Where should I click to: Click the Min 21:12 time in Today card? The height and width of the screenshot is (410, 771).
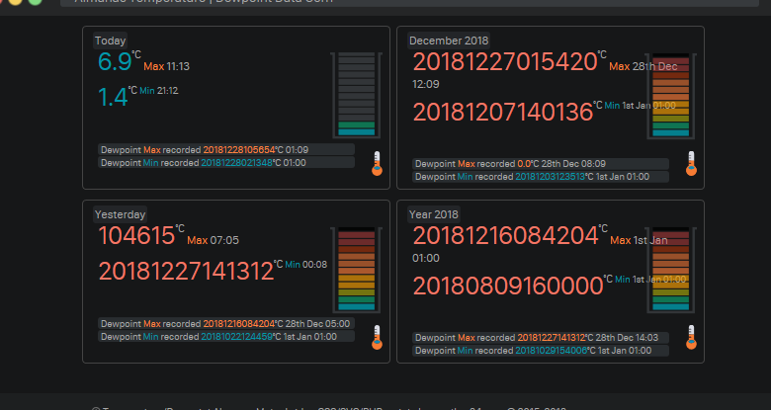159,91
